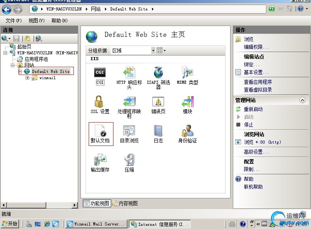Open the connection icon dropdown arrow

9,39
